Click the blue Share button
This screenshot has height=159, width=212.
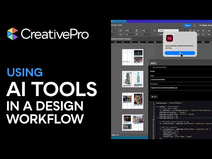pyautogui.click(x=187, y=26)
